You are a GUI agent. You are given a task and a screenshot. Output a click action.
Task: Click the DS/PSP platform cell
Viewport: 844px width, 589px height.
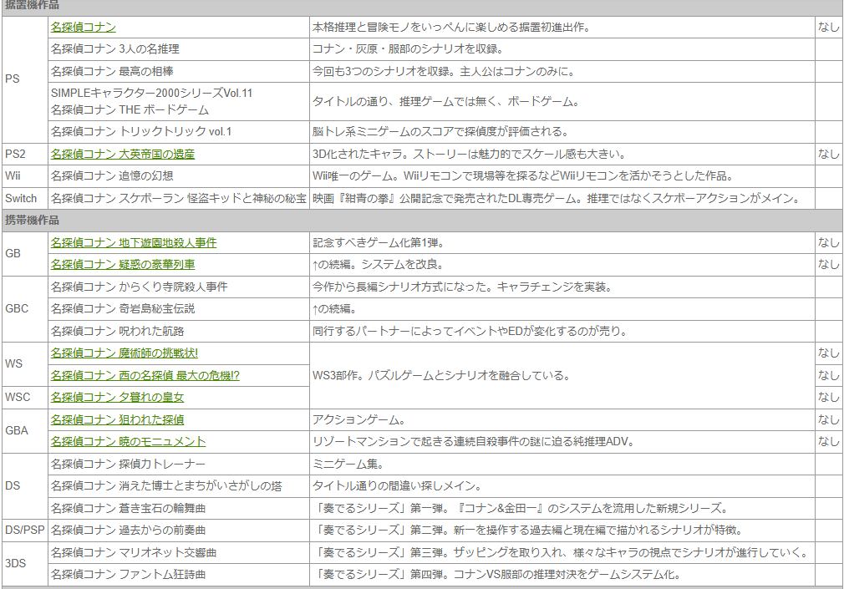(25, 531)
